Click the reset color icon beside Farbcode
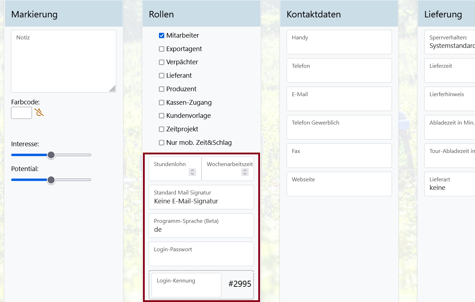The image size is (475, 302). point(39,113)
